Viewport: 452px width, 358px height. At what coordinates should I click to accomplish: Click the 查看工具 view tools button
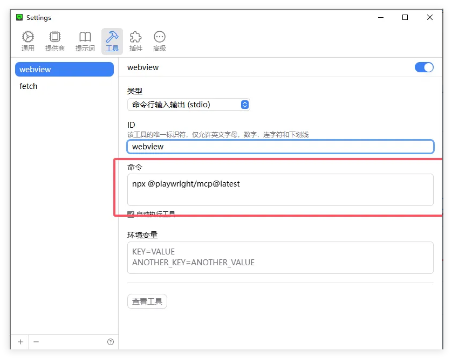pyautogui.click(x=147, y=301)
